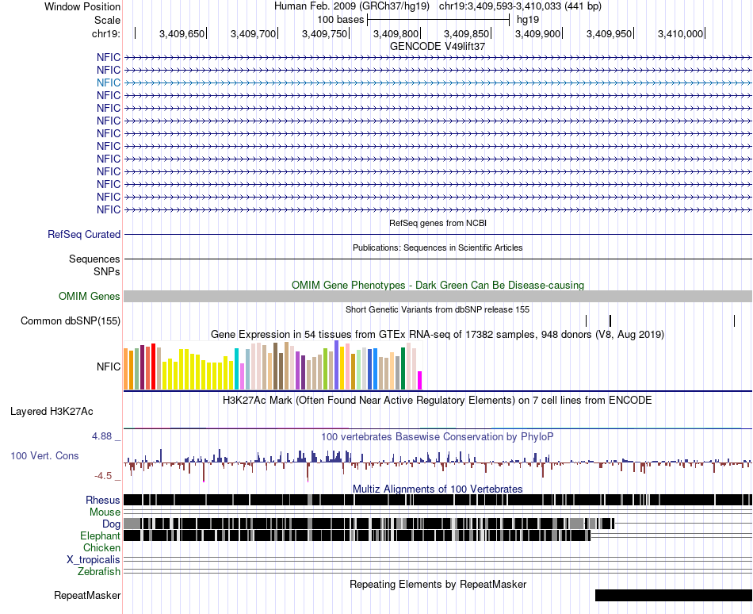Select the light-blue highlighted NFIC transcript label
This screenshot has height=614, width=753.
pyautogui.click(x=108, y=83)
